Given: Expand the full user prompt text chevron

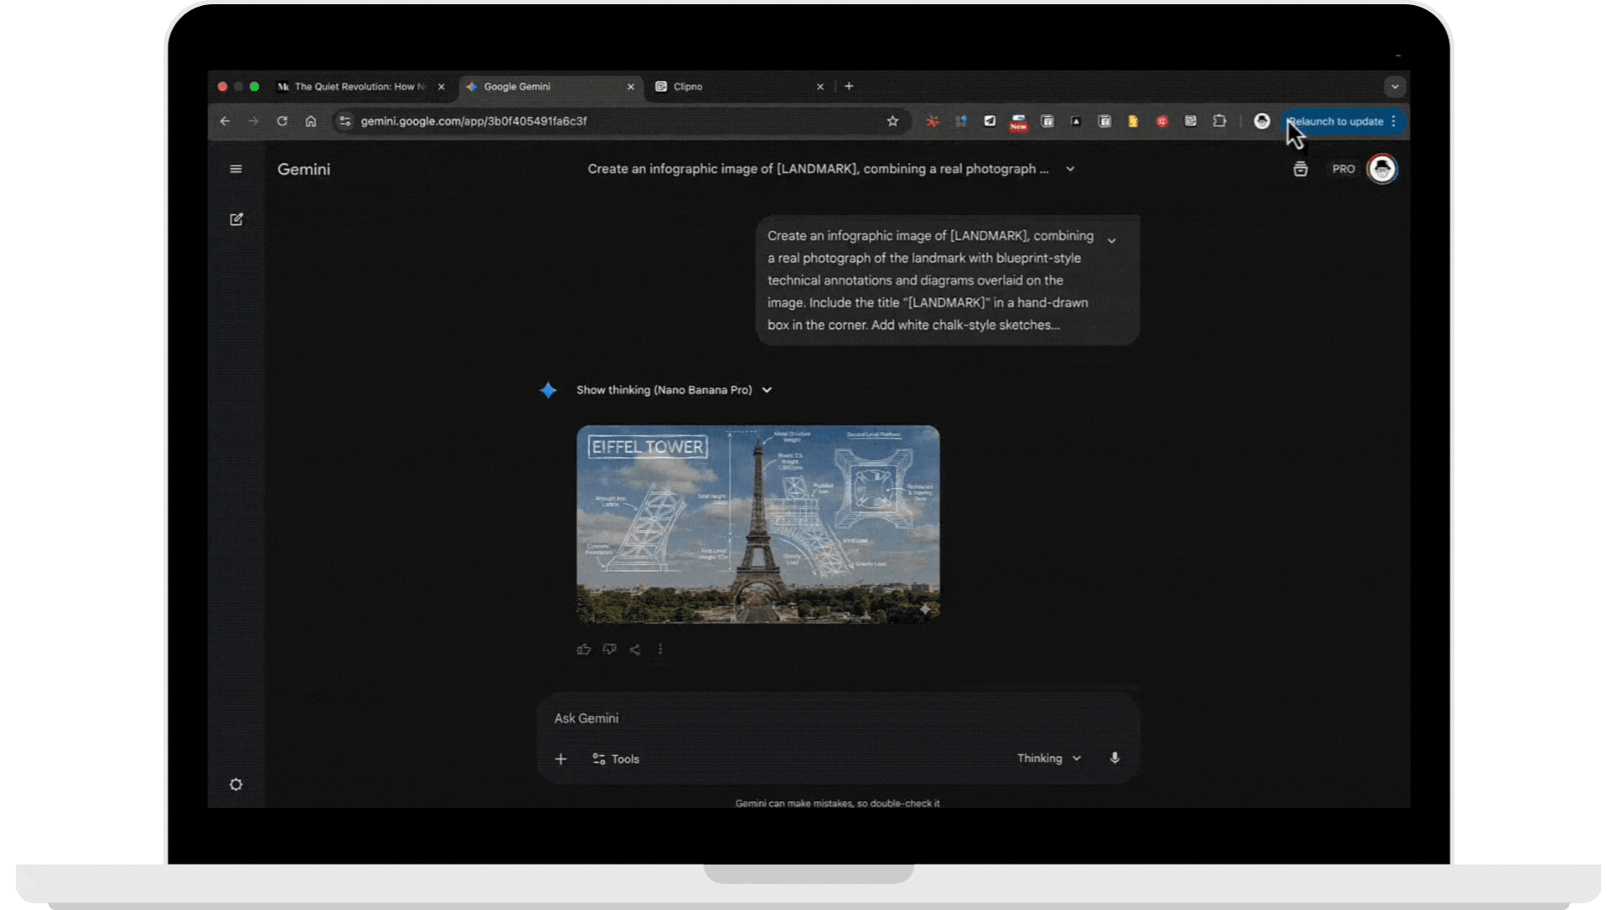Looking at the screenshot, I should 1112,241.
